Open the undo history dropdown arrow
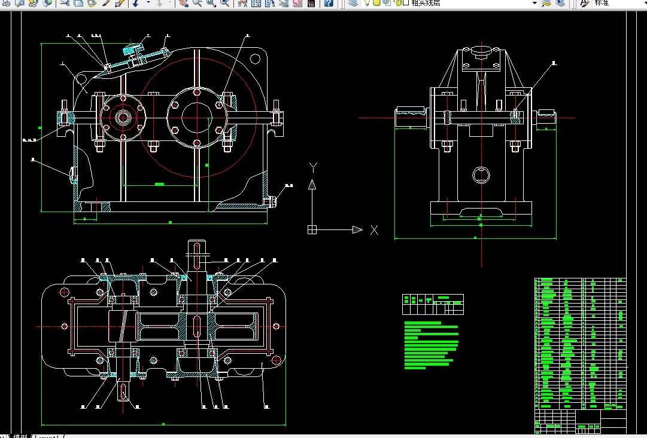 pos(147,3)
